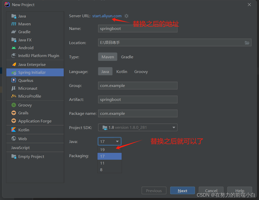The height and width of the screenshot is (200, 259).
Task: Select Java version 17 from list
Action: [x=109, y=156]
